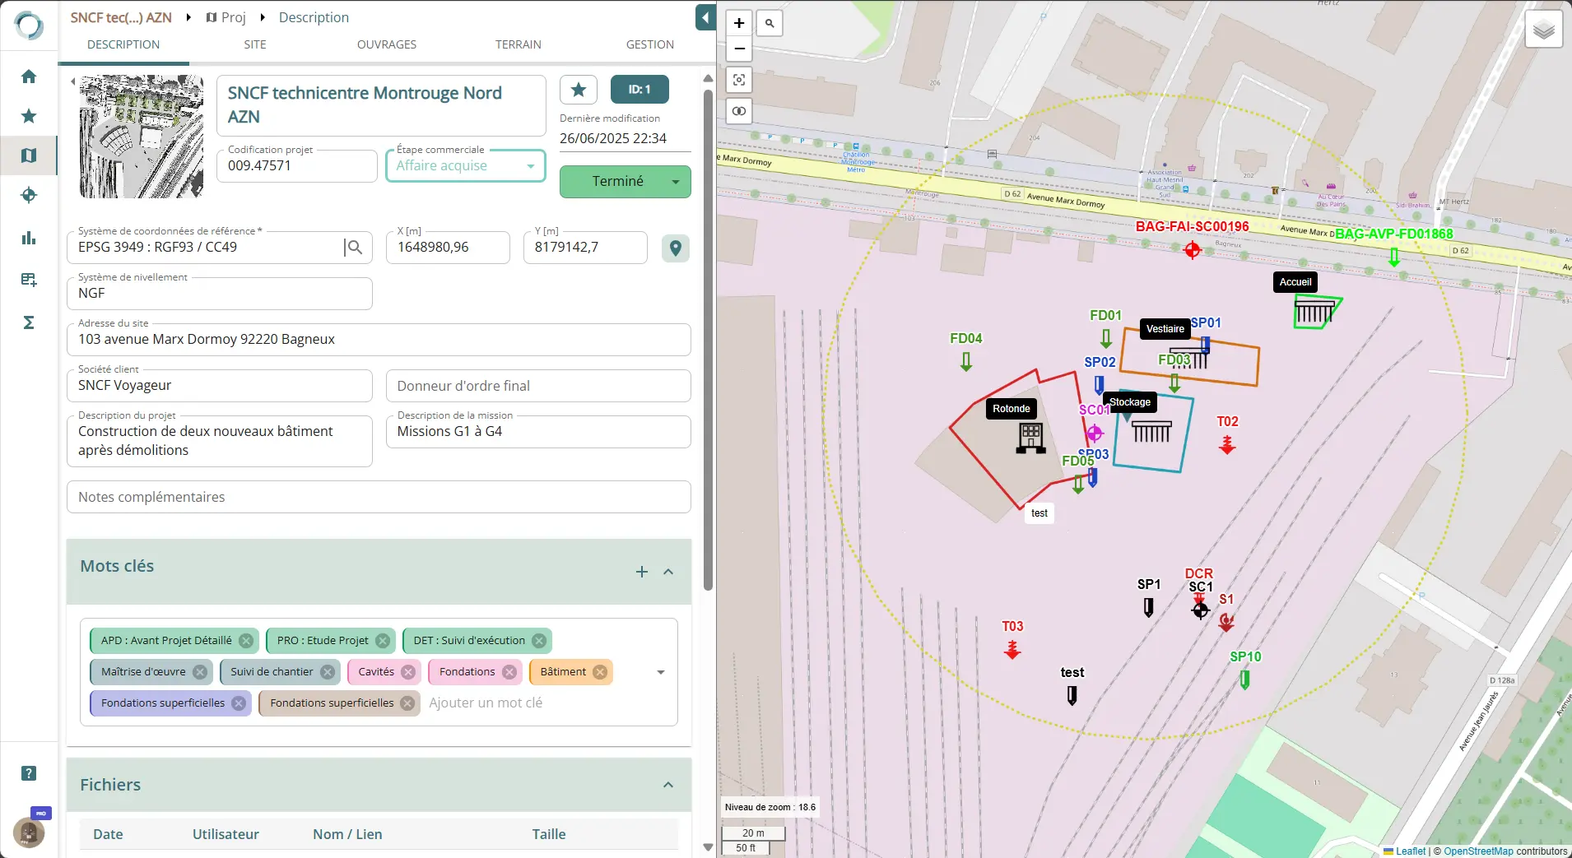Viewport: 1572px width, 858px height.
Task: Switch to the OUVRAGES tab
Action: 386,44
